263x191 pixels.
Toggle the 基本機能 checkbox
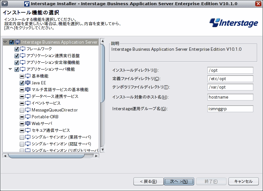click(x=22, y=76)
